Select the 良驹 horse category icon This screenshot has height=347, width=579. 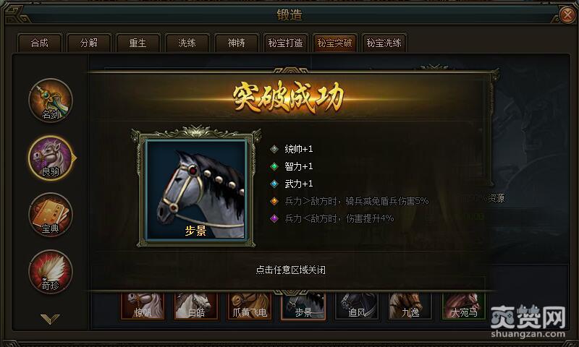coord(51,158)
